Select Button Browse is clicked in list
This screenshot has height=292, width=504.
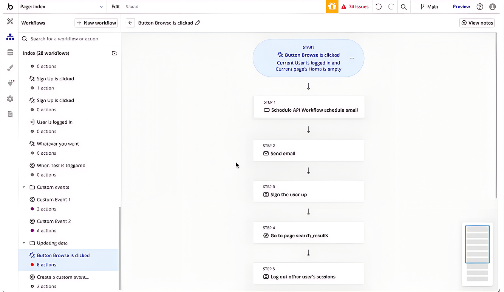(69, 260)
